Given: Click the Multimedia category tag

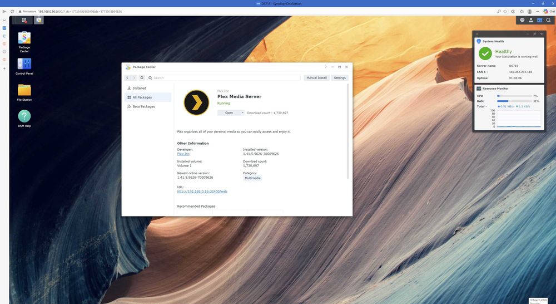Looking at the screenshot, I should 252,178.
